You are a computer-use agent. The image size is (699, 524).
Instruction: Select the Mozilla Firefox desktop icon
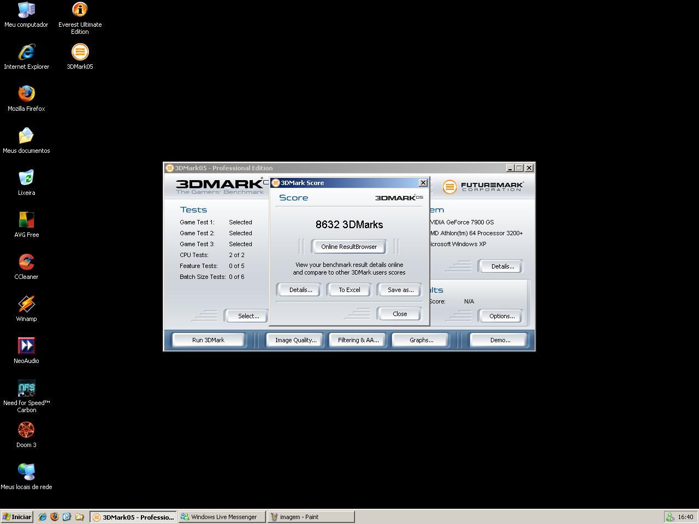tap(26, 99)
